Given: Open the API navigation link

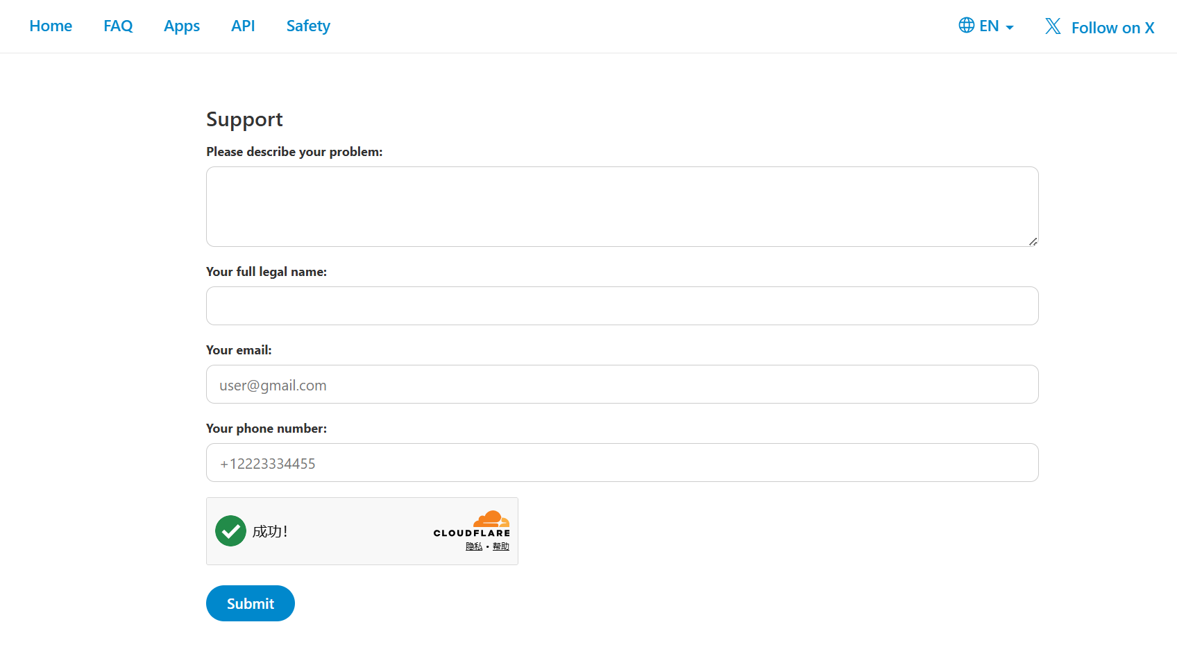Looking at the screenshot, I should tap(243, 26).
